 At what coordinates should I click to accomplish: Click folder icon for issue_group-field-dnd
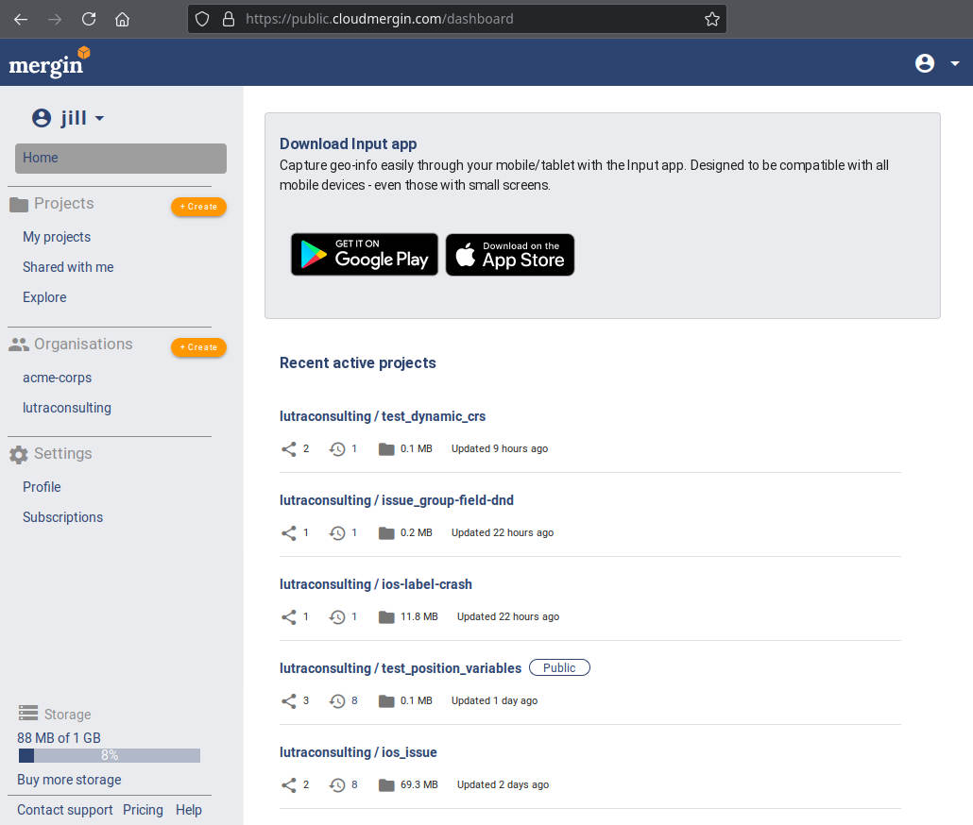[386, 533]
